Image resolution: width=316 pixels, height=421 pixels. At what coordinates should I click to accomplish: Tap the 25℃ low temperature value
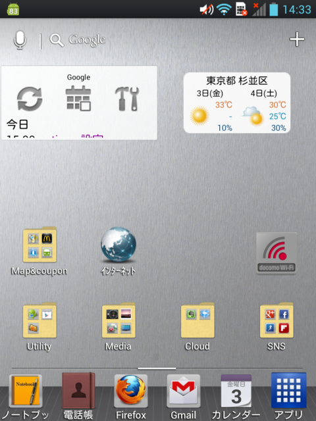[x=278, y=116]
